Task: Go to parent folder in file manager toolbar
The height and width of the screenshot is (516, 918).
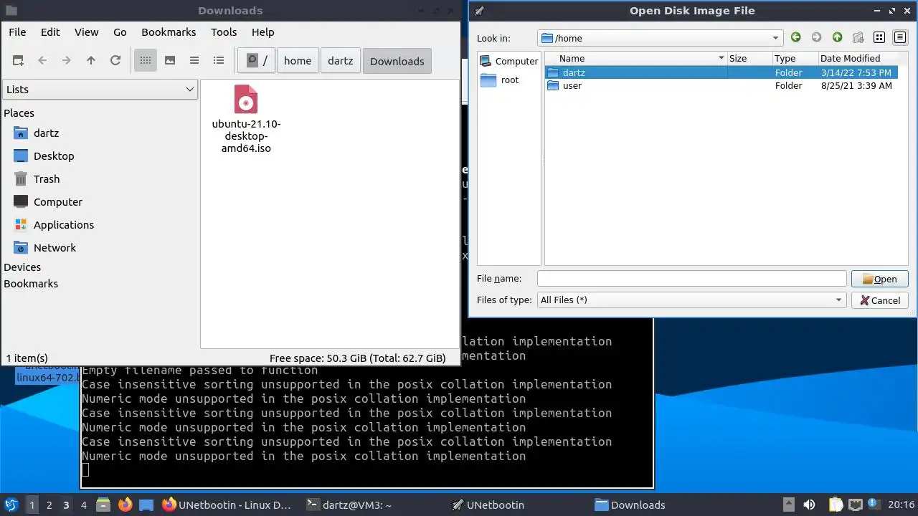Action: click(x=91, y=61)
